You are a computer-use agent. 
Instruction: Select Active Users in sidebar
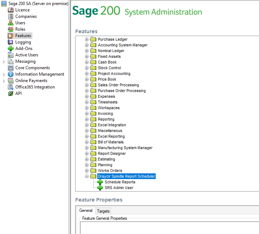coord(27,55)
